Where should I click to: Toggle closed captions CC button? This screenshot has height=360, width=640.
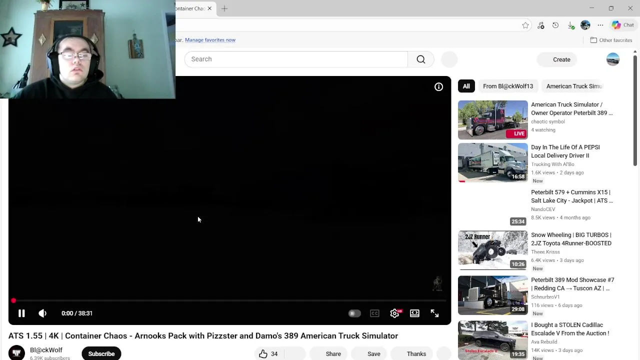point(374,313)
